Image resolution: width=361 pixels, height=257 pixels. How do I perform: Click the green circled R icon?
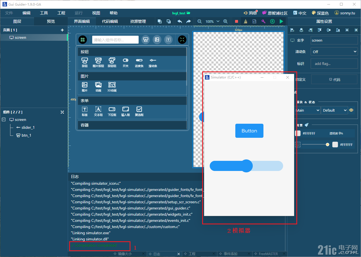(272, 21)
